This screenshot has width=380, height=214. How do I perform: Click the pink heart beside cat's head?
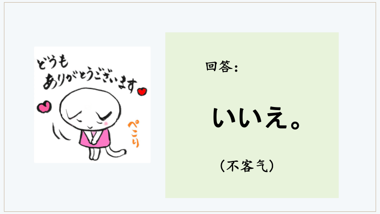pos(44,107)
